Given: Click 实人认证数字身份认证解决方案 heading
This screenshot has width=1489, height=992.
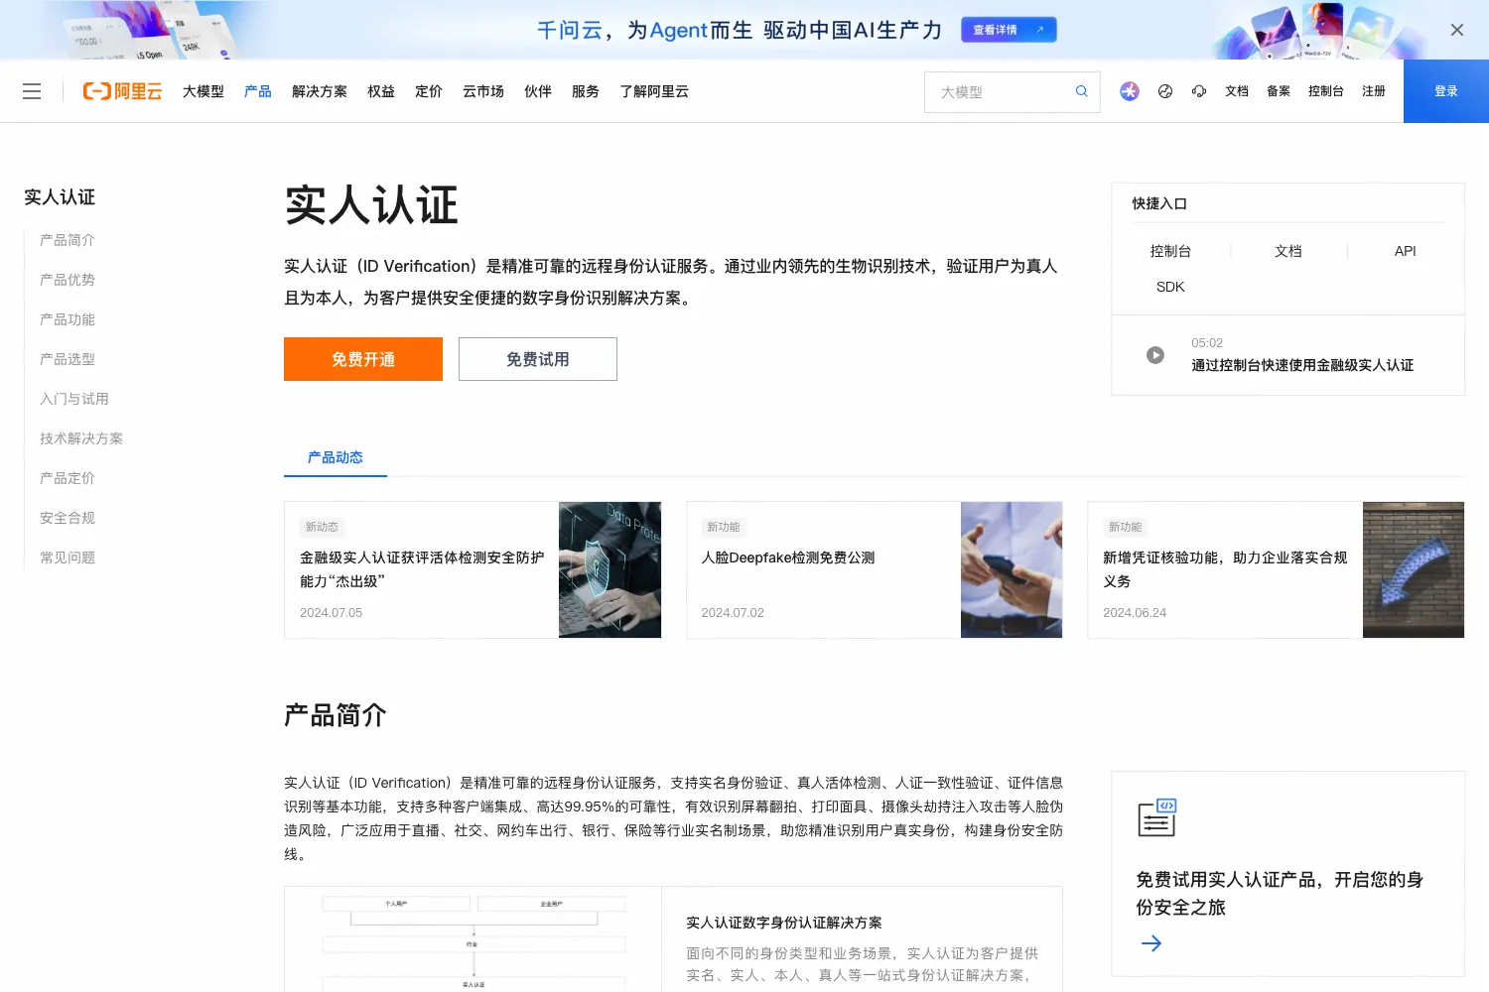Looking at the screenshot, I should (x=784, y=923).
